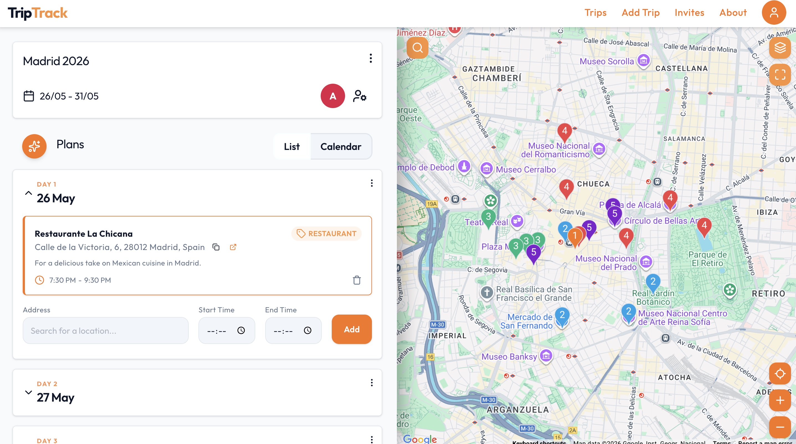The width and height of the screenshot is (796, 444).
Task: Click Museo Cerralbo map label
Action: pyautogui.click(x=525, y=169)
